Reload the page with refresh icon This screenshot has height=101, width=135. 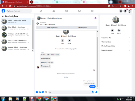(10, 6)
